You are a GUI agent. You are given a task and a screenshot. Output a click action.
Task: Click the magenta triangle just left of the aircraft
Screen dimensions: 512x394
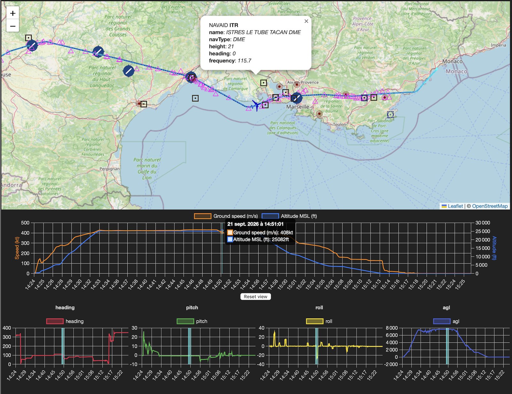click(249, 108)
